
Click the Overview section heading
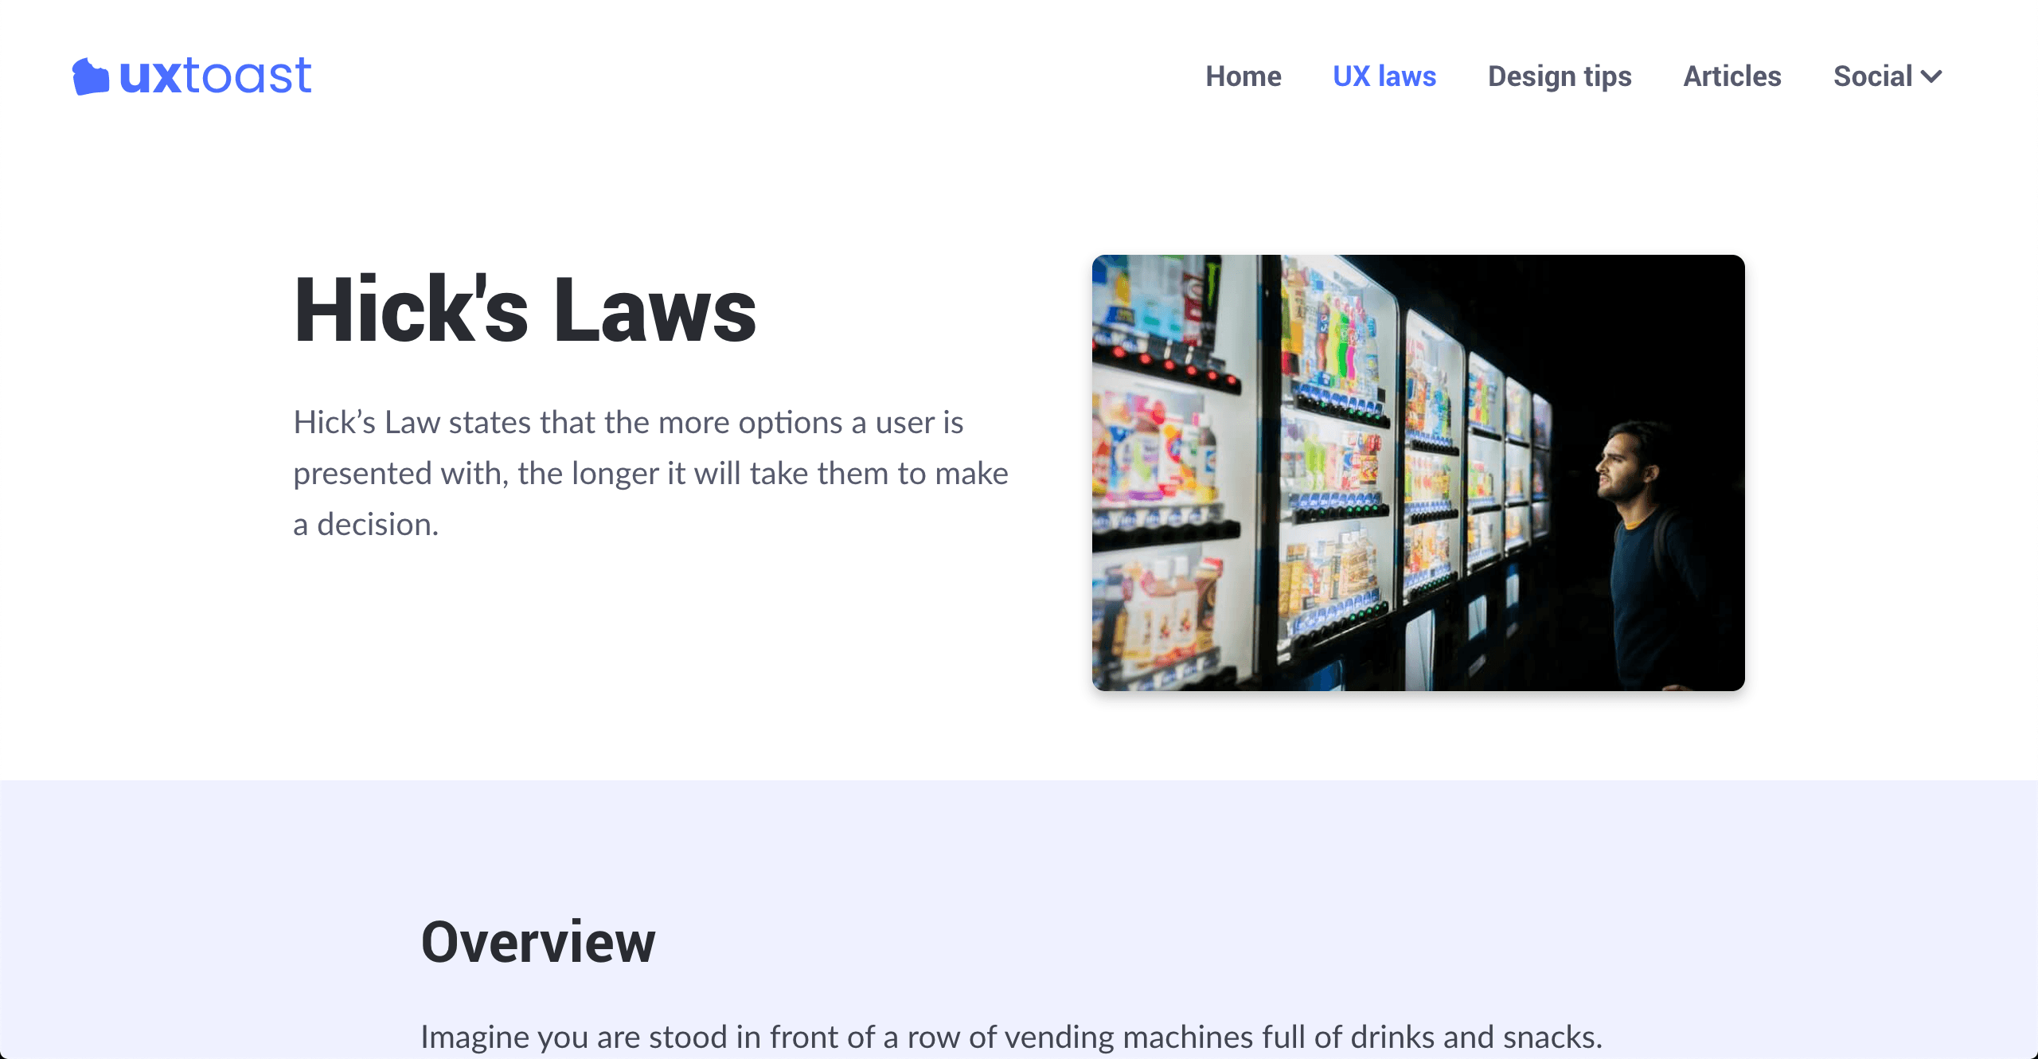click(x=537, y=942)
